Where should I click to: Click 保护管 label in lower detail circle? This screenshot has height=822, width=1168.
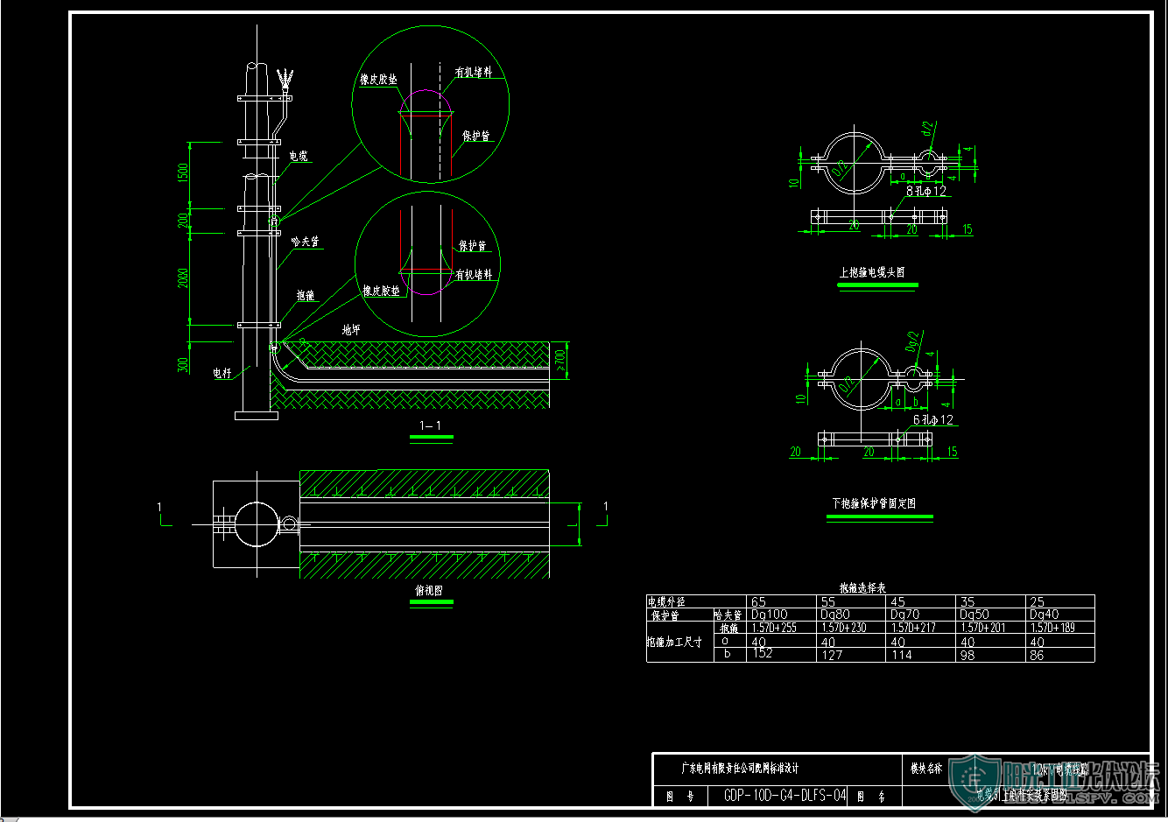[473, 246]
